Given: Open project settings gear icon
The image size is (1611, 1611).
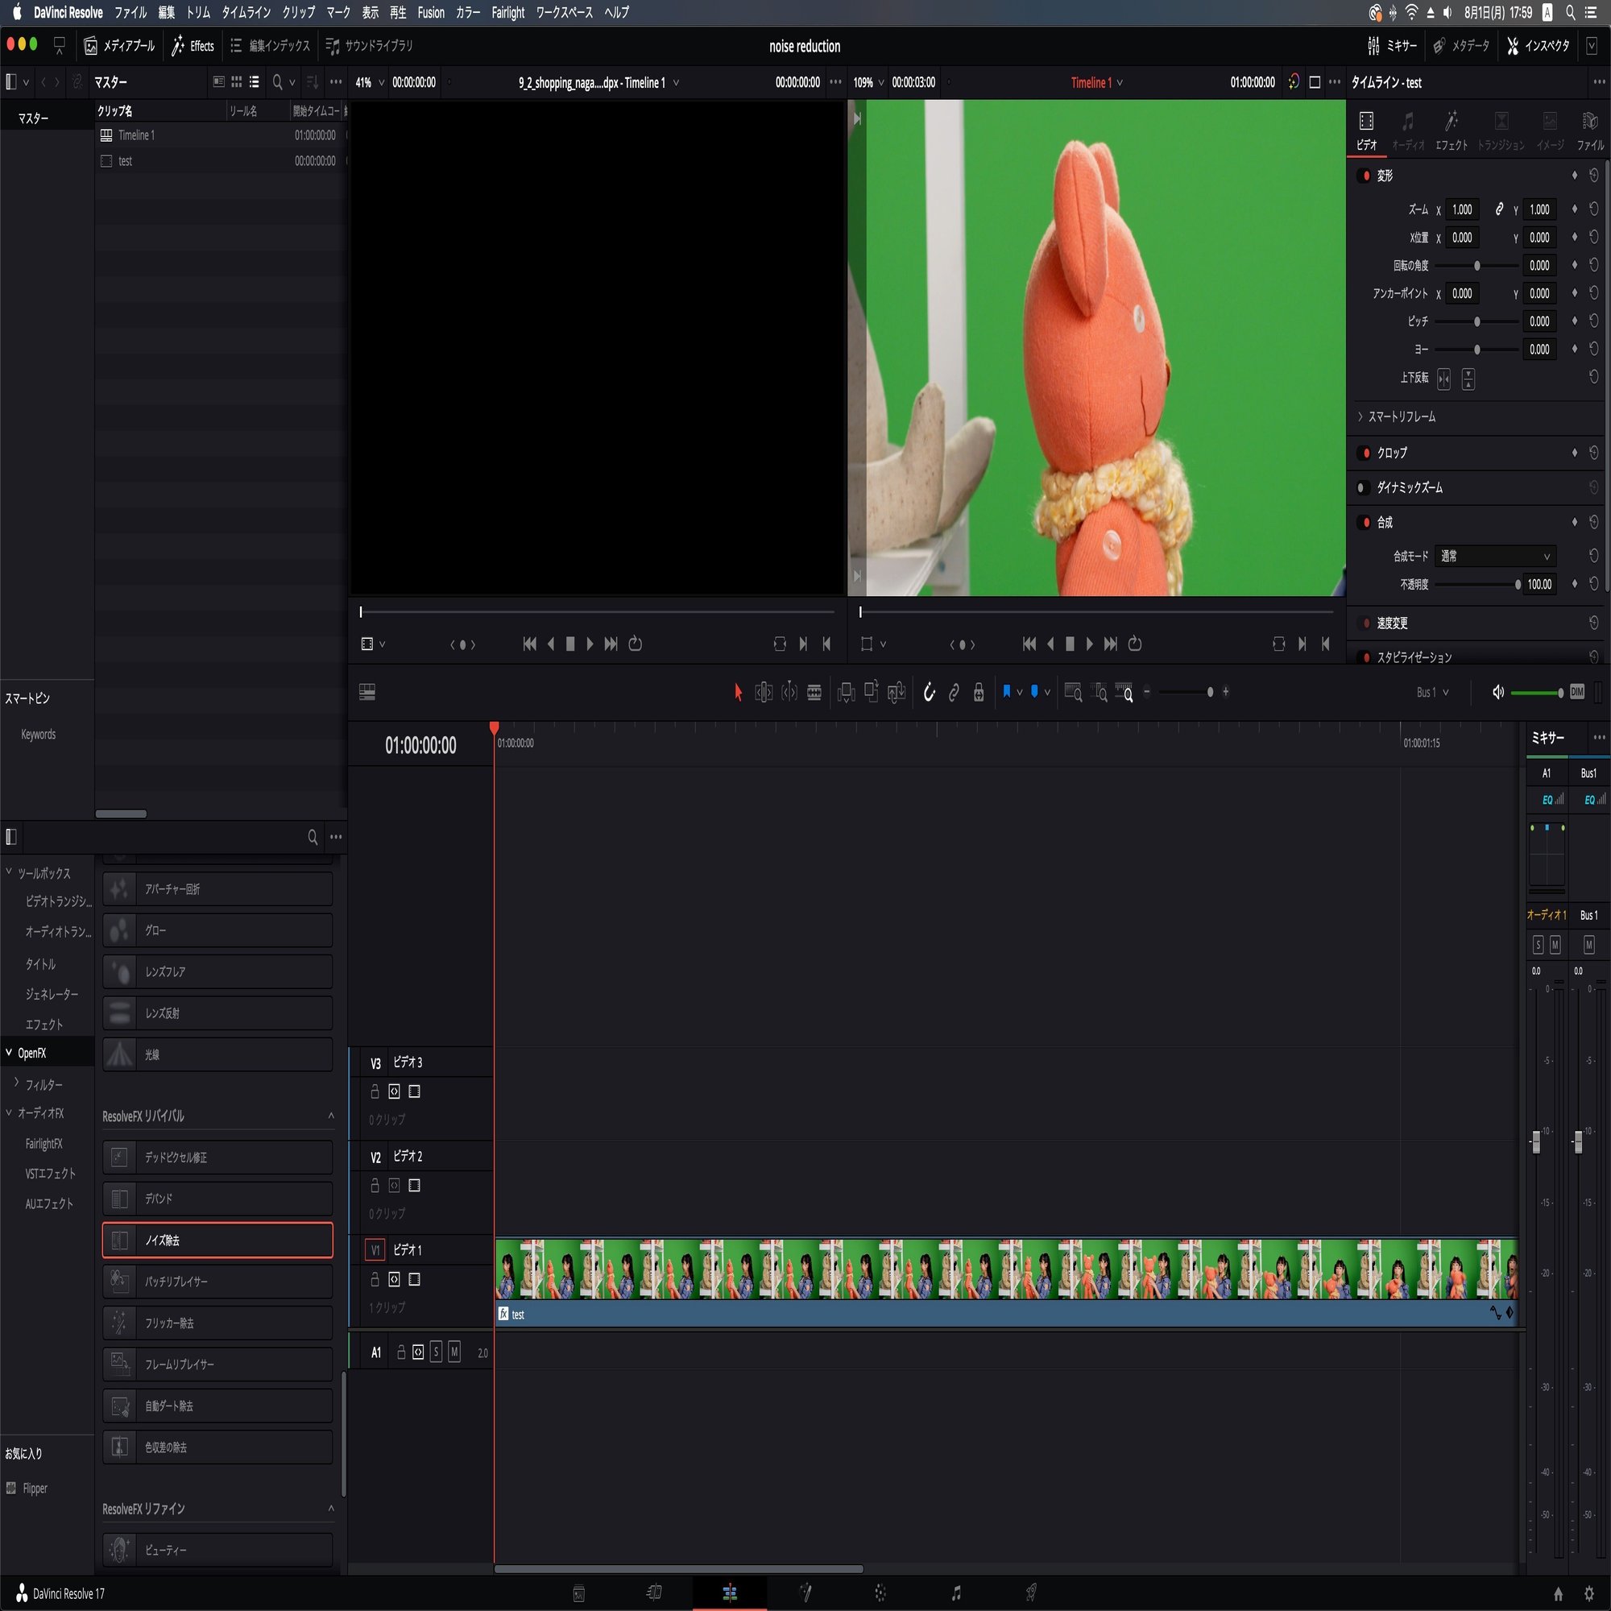Looking at the screenshot, I should (x=1588, y=1593).
